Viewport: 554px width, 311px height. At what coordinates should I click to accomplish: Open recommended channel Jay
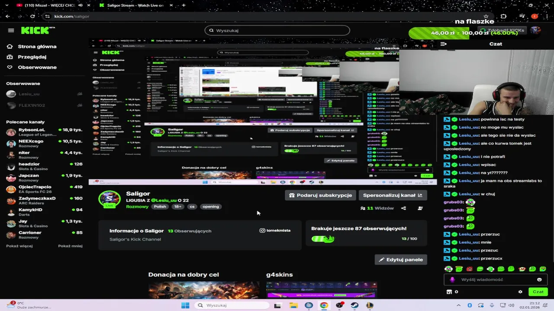click(x=44, y=223)
